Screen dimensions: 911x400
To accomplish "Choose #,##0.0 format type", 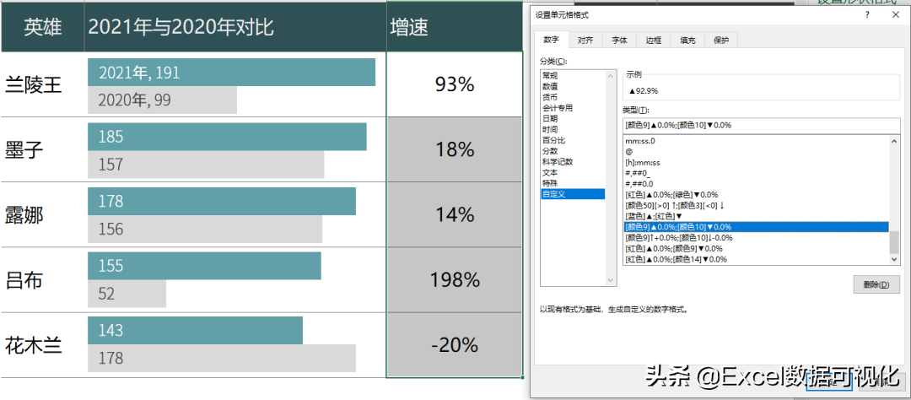I will tap(756, 184).
